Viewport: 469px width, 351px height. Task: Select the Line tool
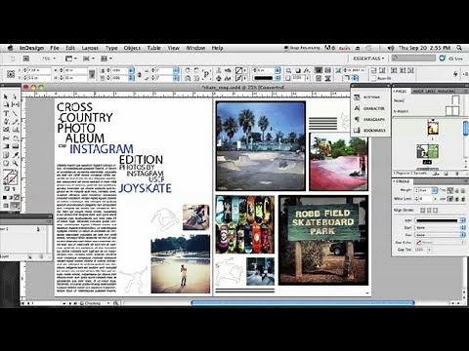click(x=15, y=113)
